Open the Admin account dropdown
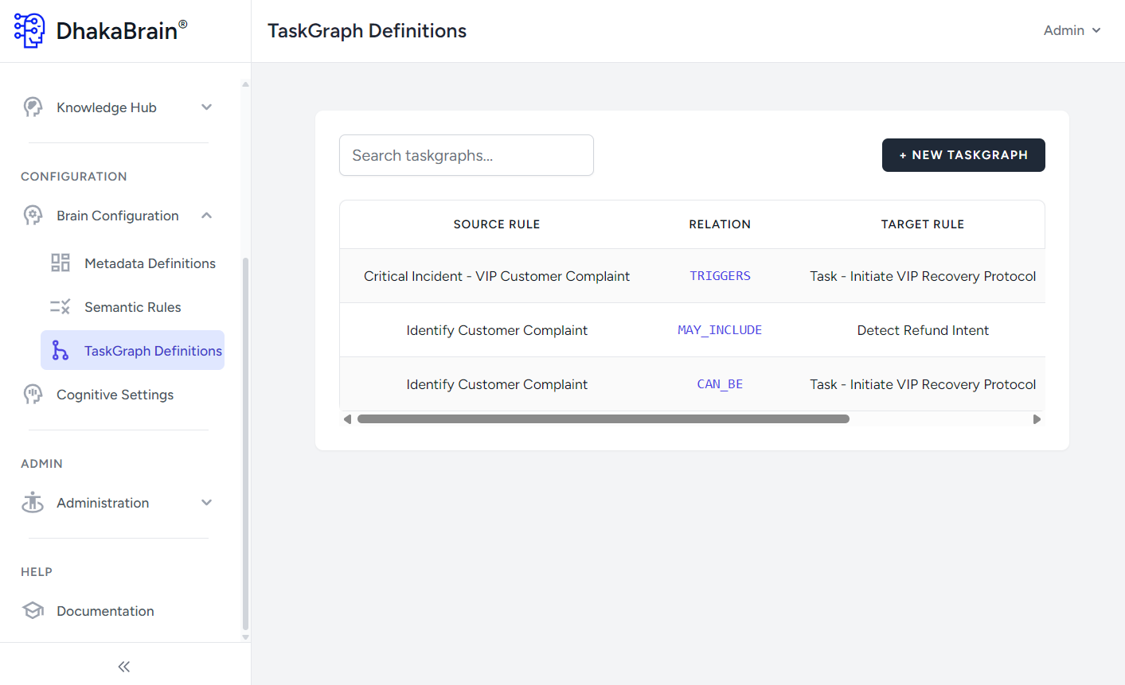1125x685 pixels. click(1072, 30)
